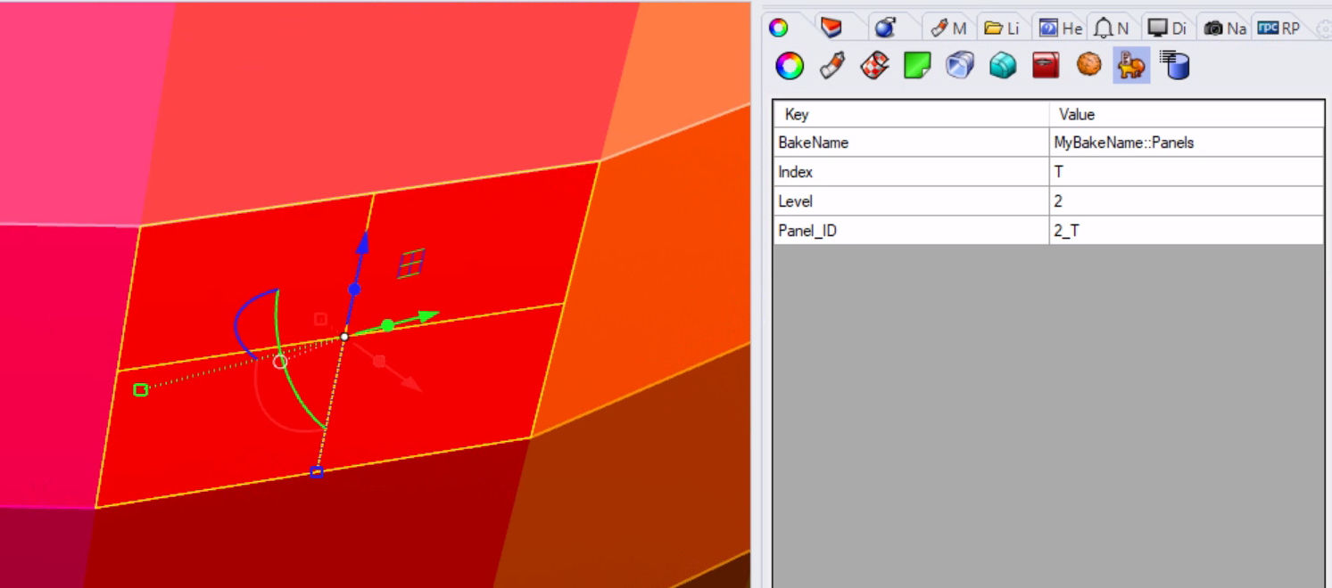
Task: Open the Decals properties panel
Action: click(916, 64)
